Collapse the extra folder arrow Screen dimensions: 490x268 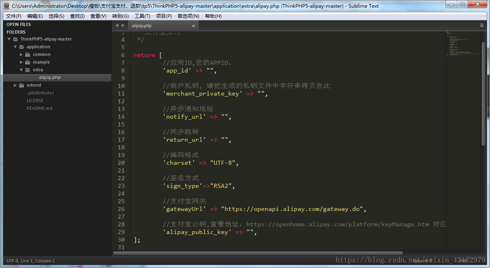click(21, 70)
